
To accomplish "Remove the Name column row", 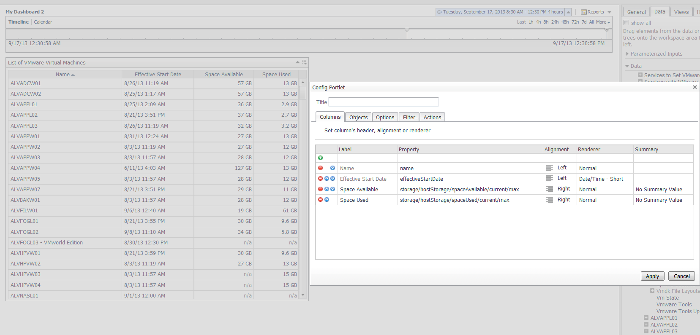I will coord(320,168).
